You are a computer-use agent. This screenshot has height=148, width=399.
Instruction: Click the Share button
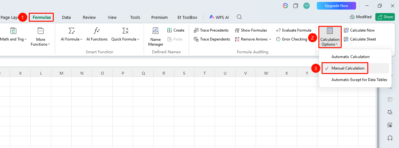[x=385, y=17]
